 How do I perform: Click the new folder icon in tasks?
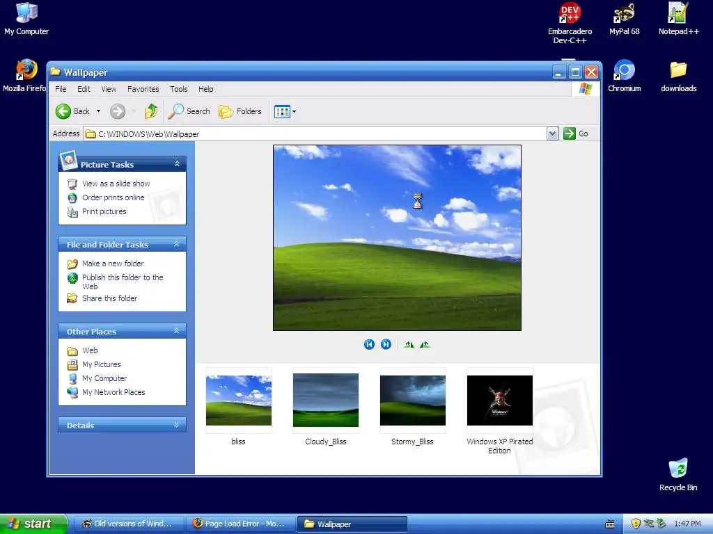(x=72, y=264)
